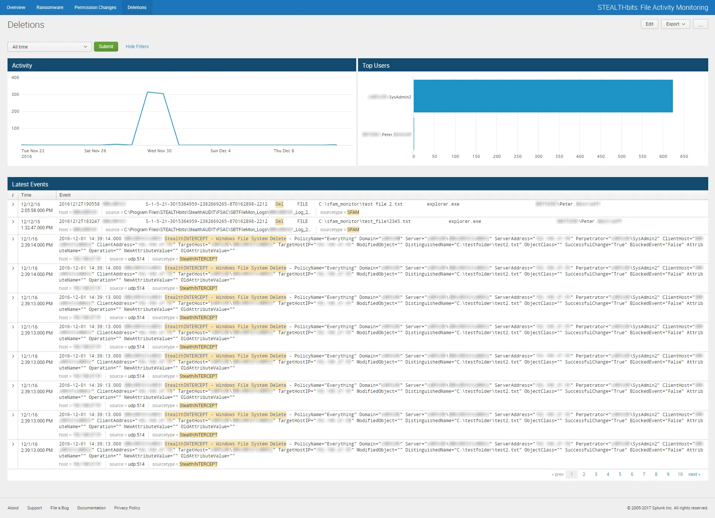This screenshot has height=518, width=715.
Task: Expand the second 12/1/16 2:39:14 PM event
Action: coord(13,268)
